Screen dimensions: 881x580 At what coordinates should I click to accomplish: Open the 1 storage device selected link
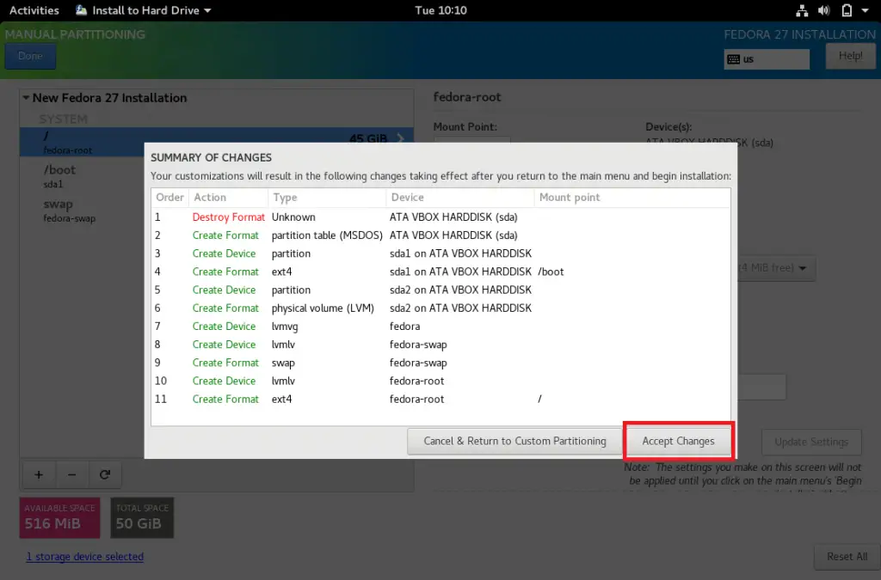[85, 557]
